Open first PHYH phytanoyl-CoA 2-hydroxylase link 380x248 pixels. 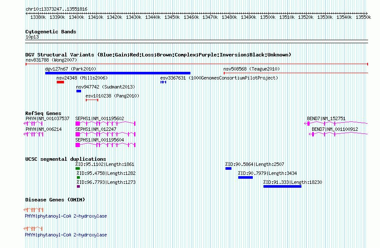click(x=66, y=216)
